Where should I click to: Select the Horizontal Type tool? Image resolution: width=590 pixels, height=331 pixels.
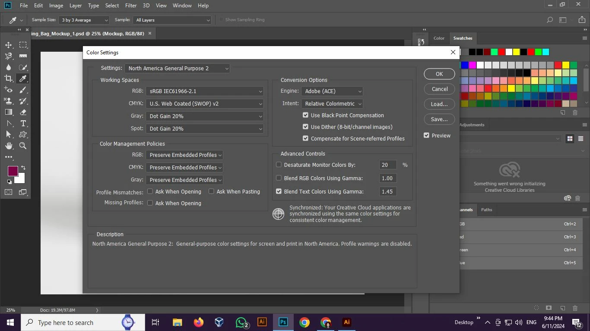(23, 123)
